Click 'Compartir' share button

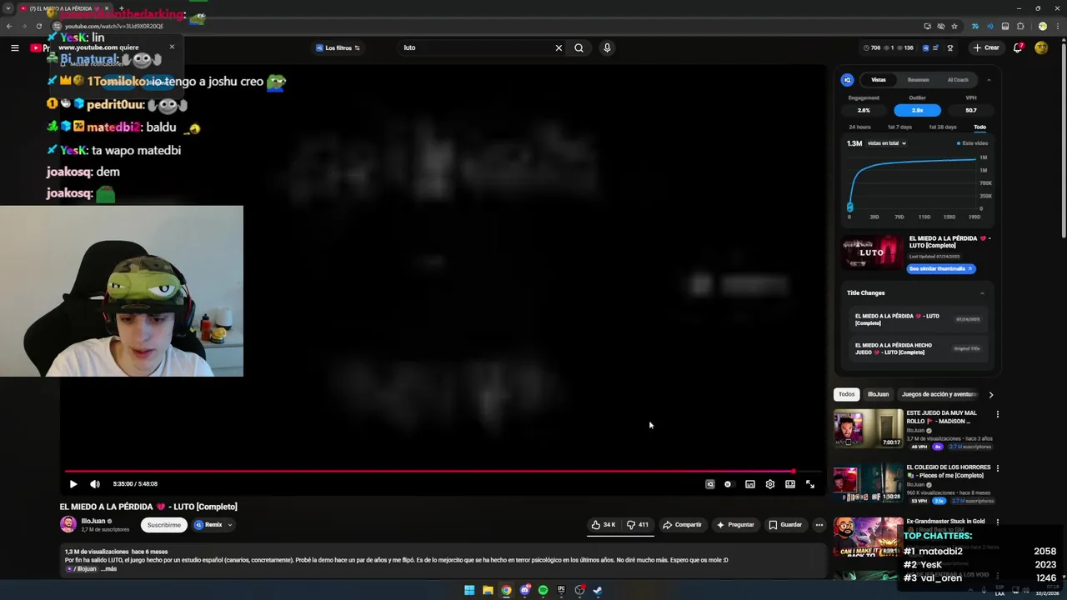pos(682,525)
